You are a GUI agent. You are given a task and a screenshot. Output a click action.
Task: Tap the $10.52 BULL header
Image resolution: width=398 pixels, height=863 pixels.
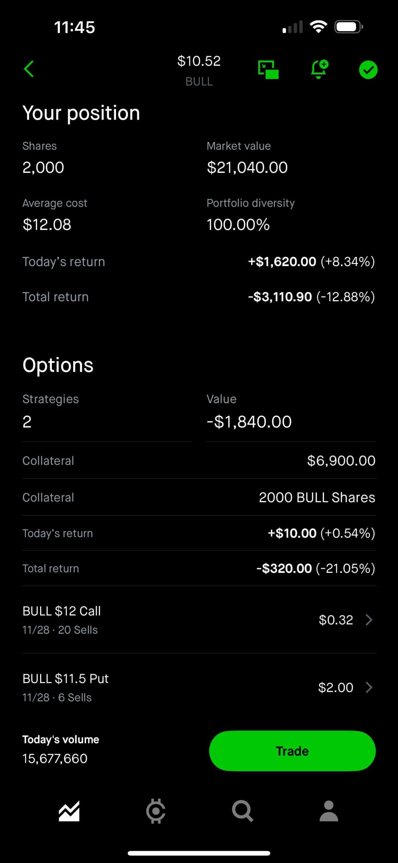pyautogui.click(x=199, y=70)
